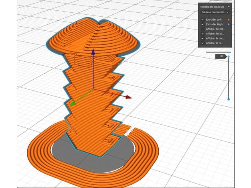Enable the unchecked Afficher les dé... option

(x=203, y=29)
